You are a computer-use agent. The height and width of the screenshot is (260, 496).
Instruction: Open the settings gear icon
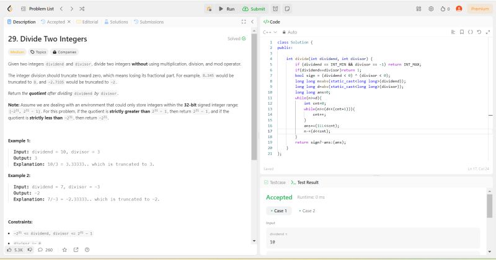click(431, 9)
